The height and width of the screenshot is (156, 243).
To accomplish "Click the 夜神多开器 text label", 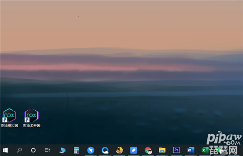I will [x=32, y=126].
